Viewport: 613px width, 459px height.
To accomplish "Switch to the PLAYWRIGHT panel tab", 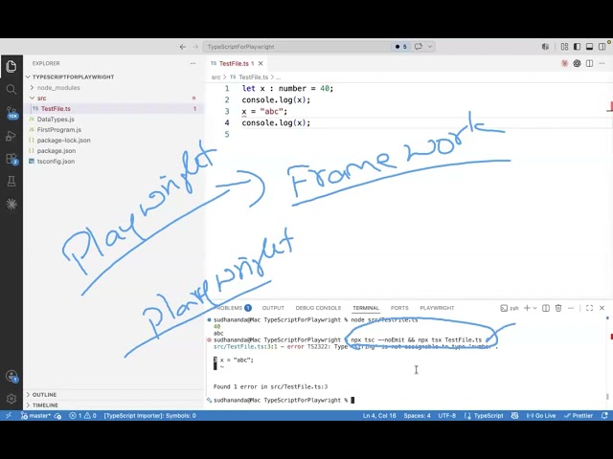I will coord(437,308).
